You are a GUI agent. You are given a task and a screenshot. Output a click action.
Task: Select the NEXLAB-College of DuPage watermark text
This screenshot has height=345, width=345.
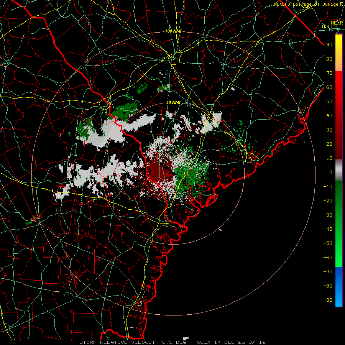click(x=308, y=4)
